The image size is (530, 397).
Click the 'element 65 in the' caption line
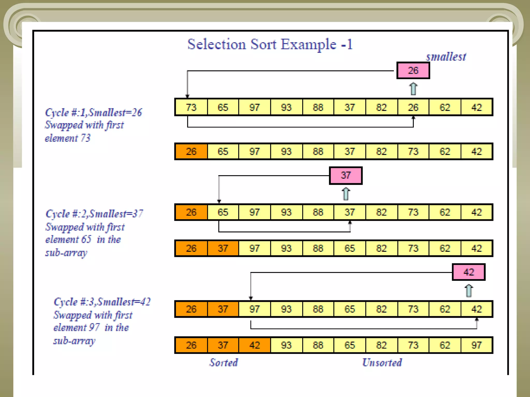tap(83, 240)
